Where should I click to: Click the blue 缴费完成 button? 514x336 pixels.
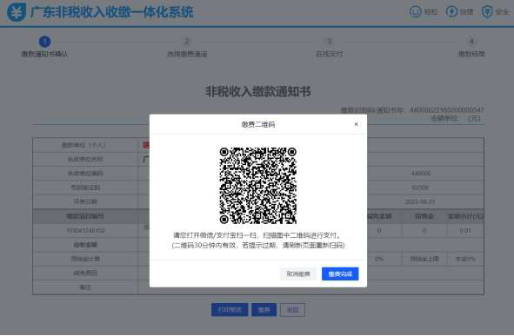[340, 273]
